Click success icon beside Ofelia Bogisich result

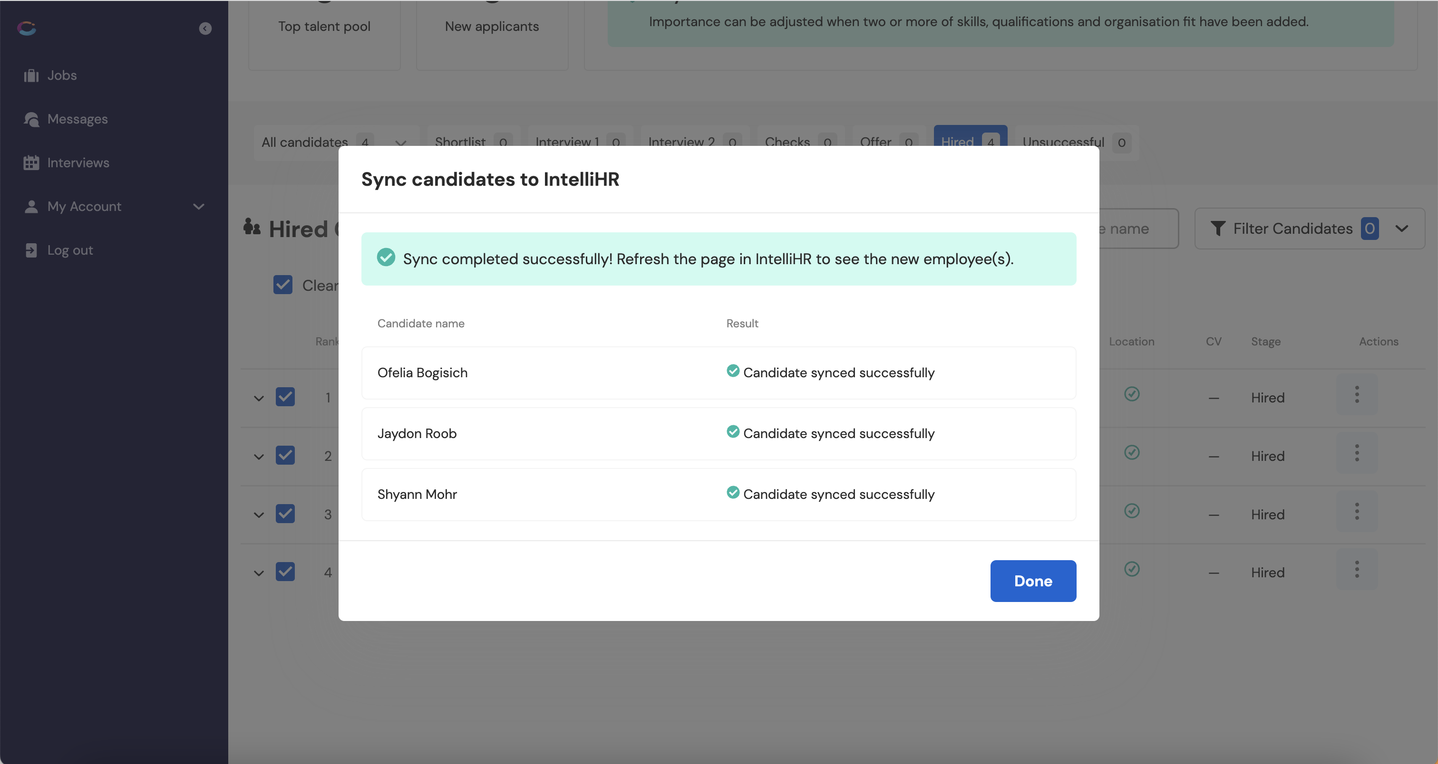point(733,371)
